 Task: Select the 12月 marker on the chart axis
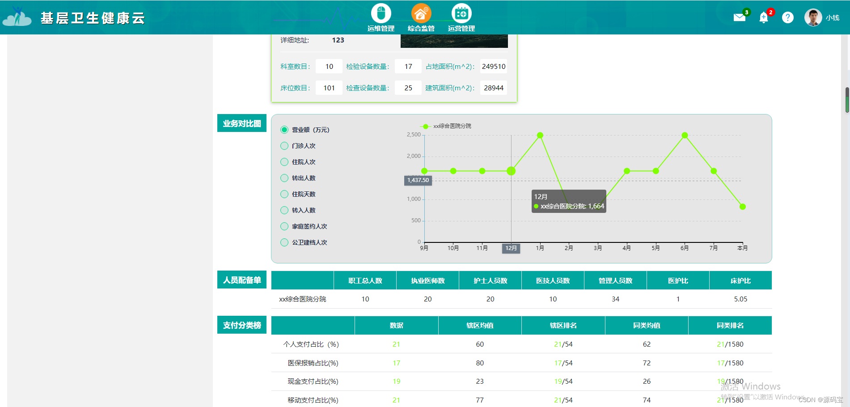click(x=511, y=248)
